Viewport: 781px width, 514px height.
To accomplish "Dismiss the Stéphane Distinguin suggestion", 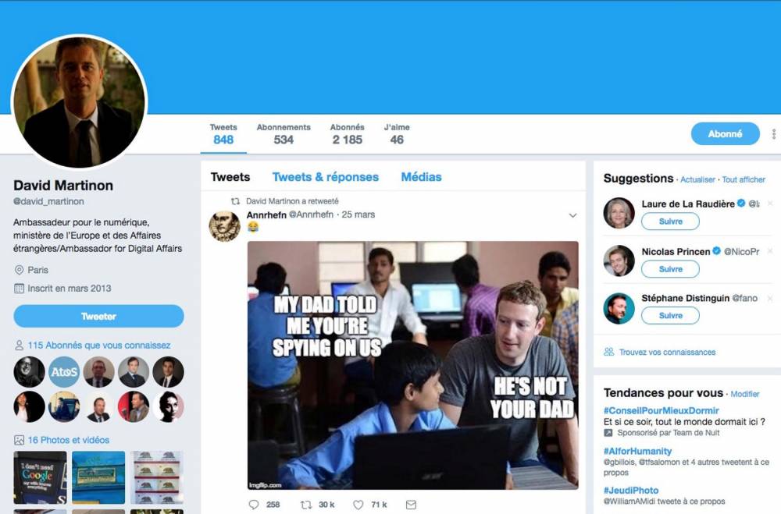I will tap(770, 298).
